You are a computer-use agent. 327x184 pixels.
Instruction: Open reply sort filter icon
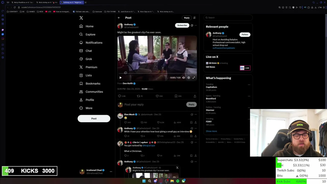tap(194, 18)
